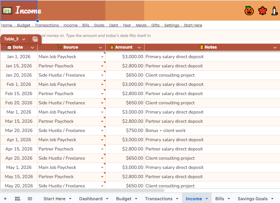Click the yellow note icon in Notes header

tap(202, 47)
